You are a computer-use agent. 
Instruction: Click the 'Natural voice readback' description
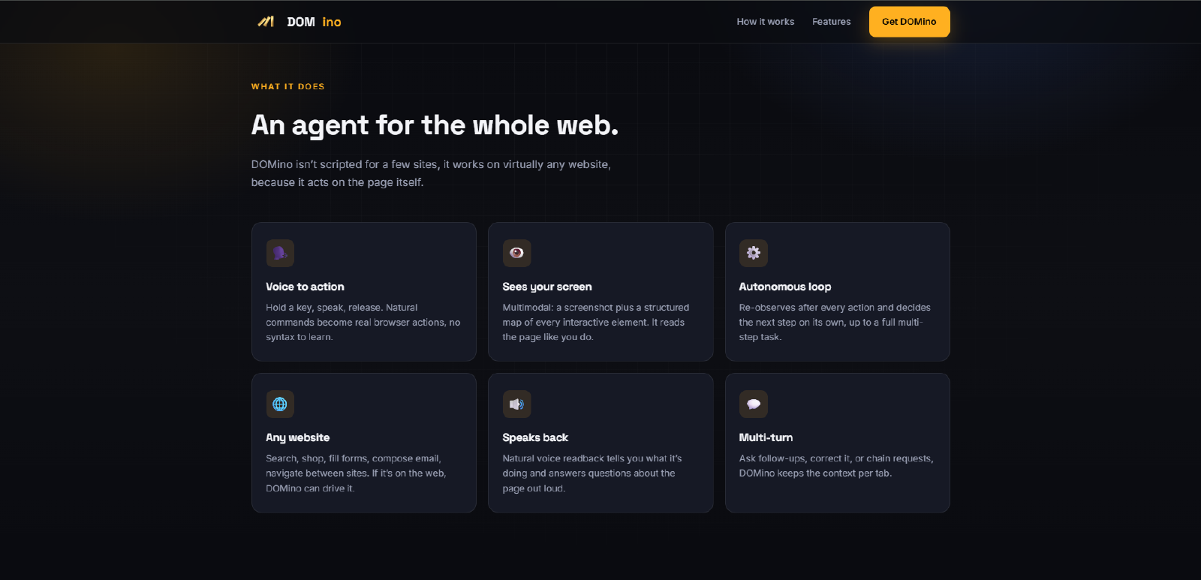[x=592, y=473]
